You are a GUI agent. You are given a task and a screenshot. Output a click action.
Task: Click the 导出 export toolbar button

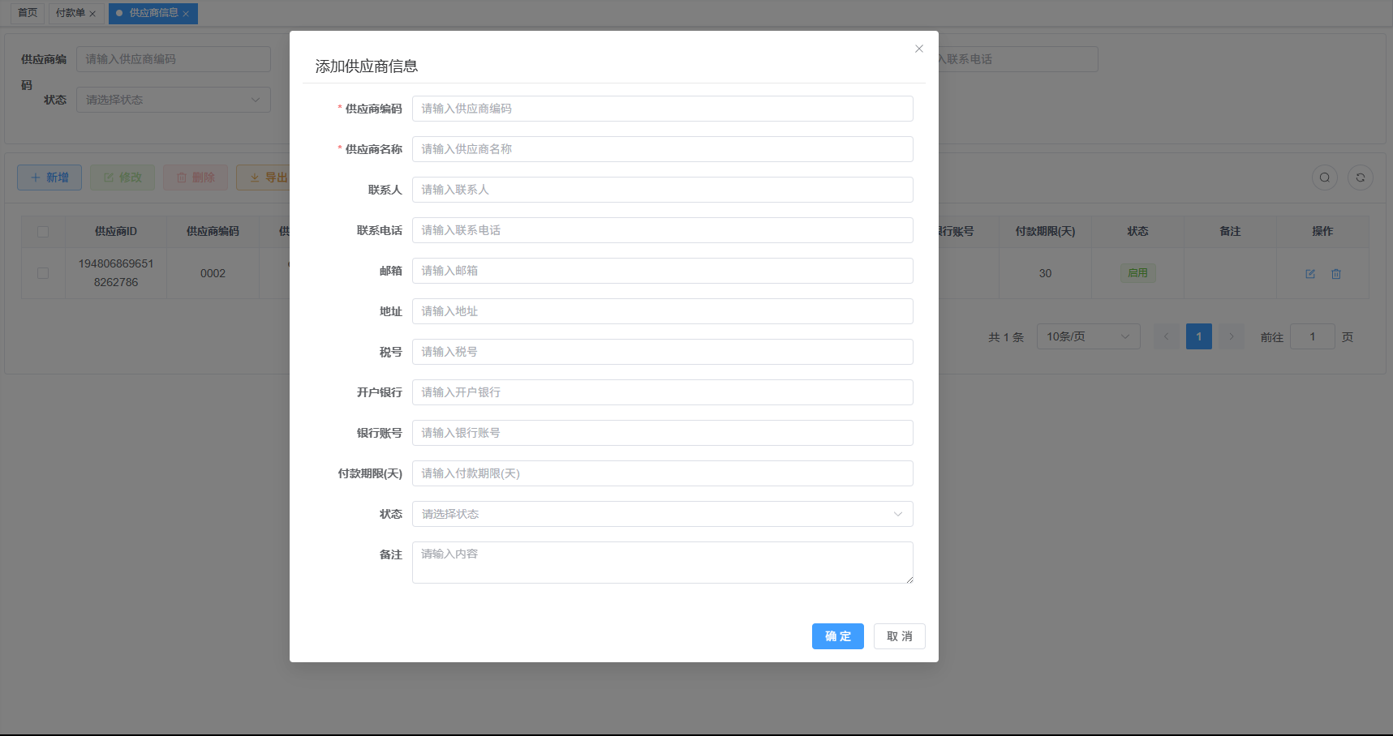click(x=268, y=177)
